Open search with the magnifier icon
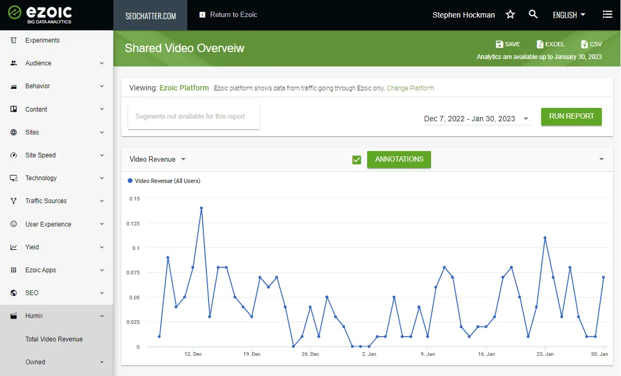The image size is (621, 376). (533, 15)
